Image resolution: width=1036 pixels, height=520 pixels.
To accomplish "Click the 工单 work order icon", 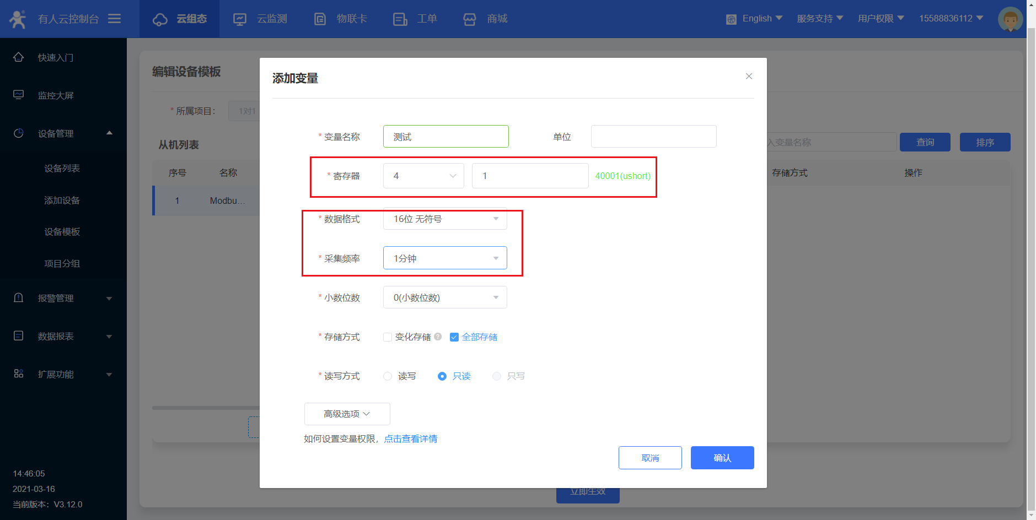I will point(400,19).
